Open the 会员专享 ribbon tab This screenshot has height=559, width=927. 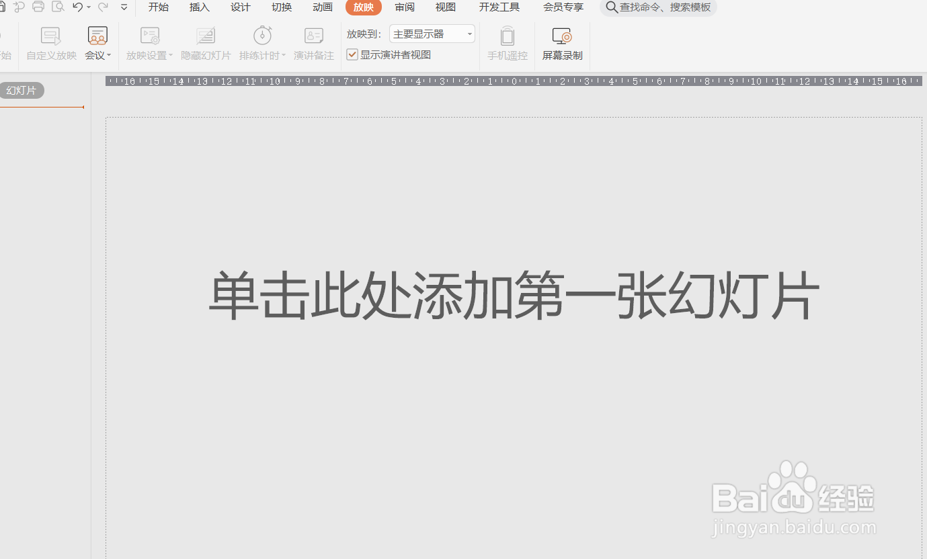(563, 7)
